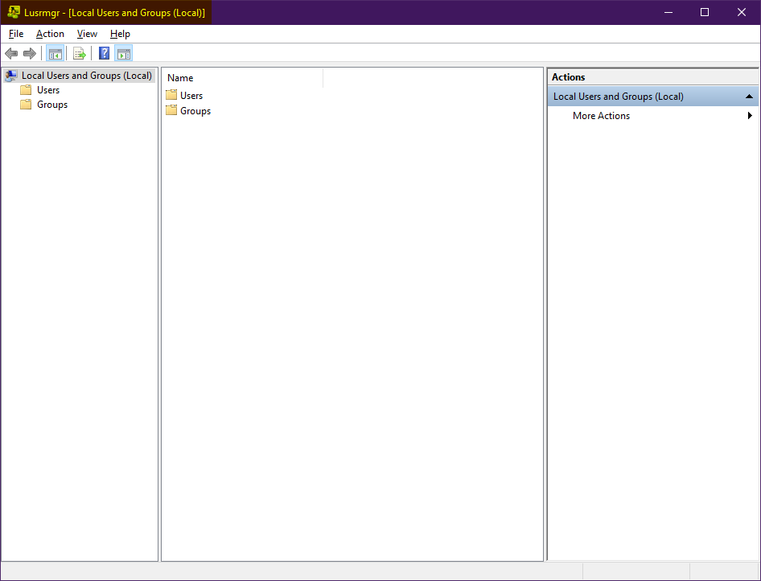This screenshot has width=761, height=581.
Task: Open the File menu
Action: pyautogui.click(x=16, y=34)
